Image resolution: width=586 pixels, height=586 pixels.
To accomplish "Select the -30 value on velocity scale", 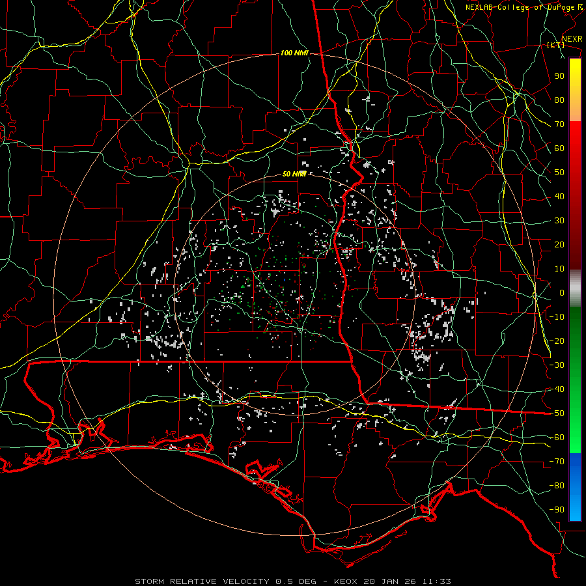I will click(557, 365).
